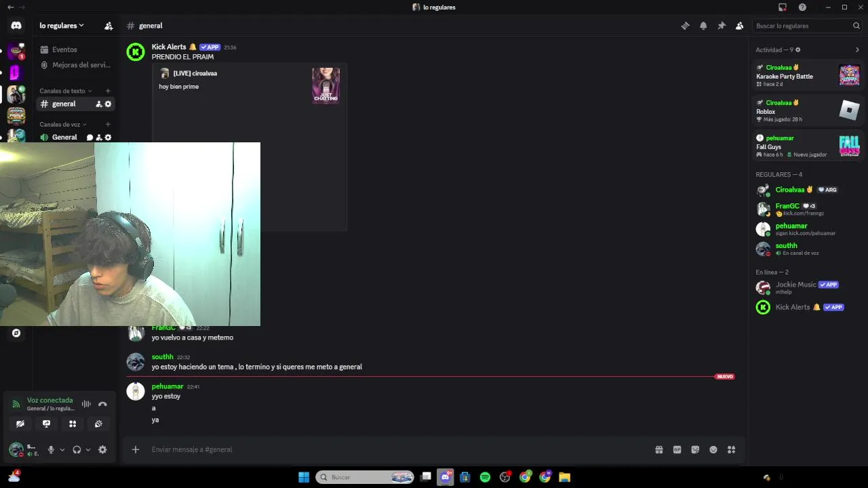868x488 pixels.
Task: Create channel plus in Canales de texto
Action: (108, 91)
